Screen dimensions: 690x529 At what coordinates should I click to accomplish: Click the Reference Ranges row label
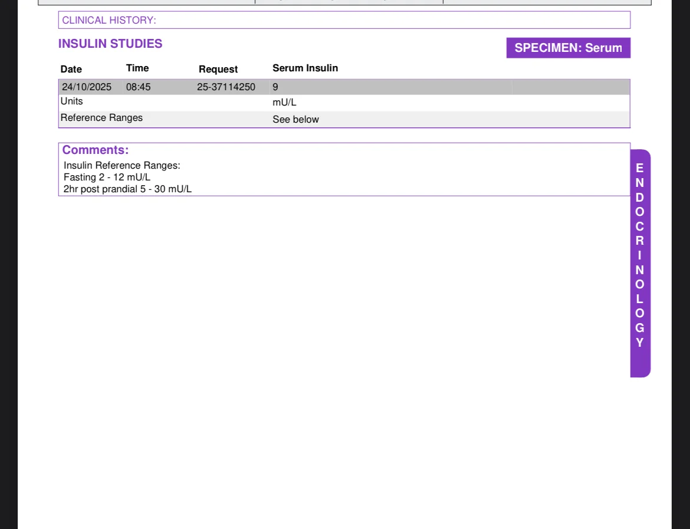pos(101,118)
